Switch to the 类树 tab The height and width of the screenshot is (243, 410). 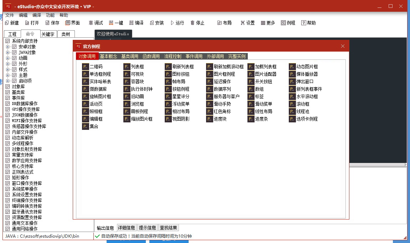(66, 34)
